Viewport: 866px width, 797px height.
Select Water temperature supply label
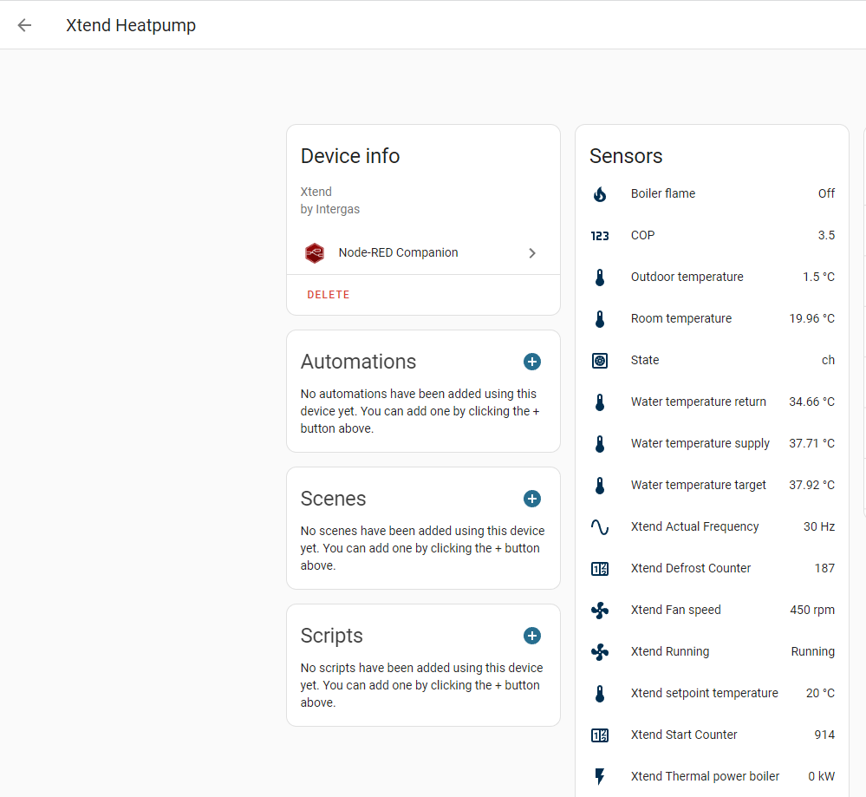pos(700,443)
